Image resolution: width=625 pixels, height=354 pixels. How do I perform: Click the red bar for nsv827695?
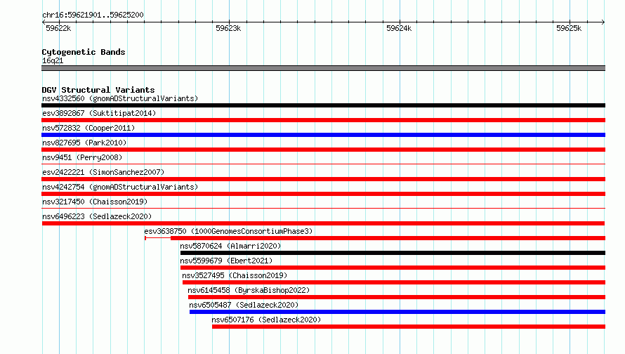pos(323,150)
